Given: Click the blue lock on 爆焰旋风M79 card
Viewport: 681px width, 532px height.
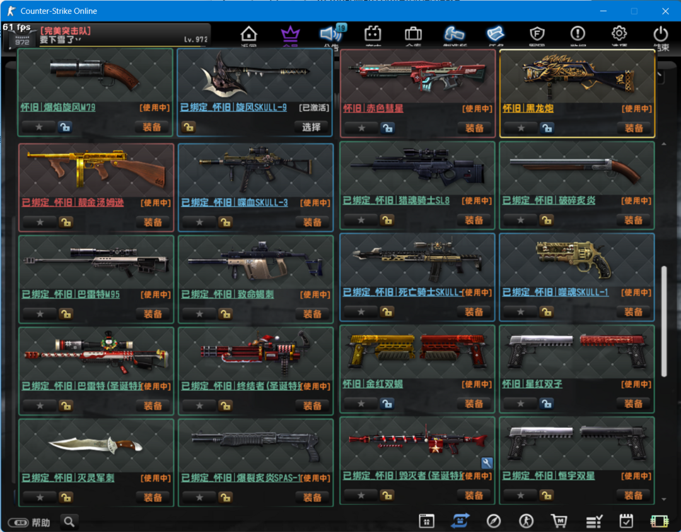Looking at the screenshot, I should [x=65, y=127].
